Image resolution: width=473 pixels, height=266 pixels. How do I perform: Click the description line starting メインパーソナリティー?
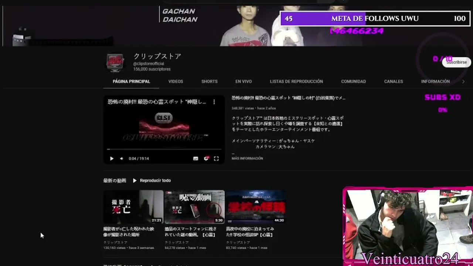tap(273, 141)
